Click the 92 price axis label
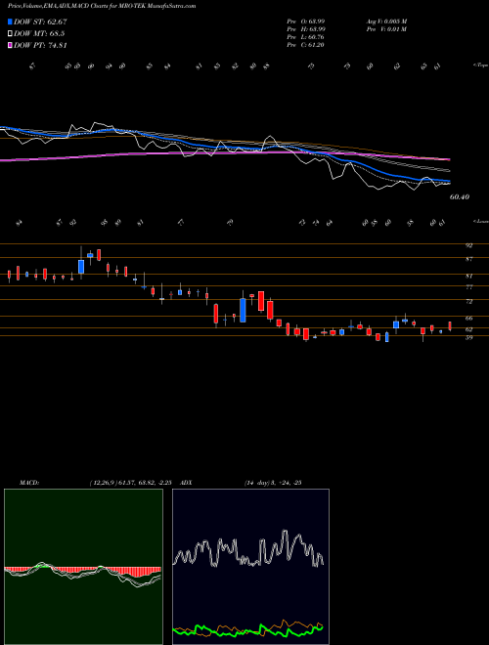This screenshot has height=645, width=489. [x=468, y=245]
